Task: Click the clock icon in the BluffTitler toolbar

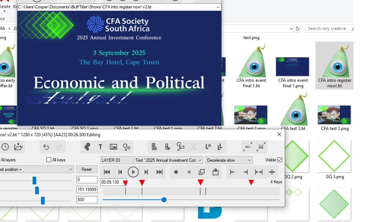Action: tap(5, 147)
